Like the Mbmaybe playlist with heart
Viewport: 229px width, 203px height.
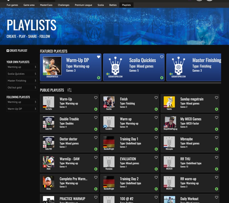216,138
